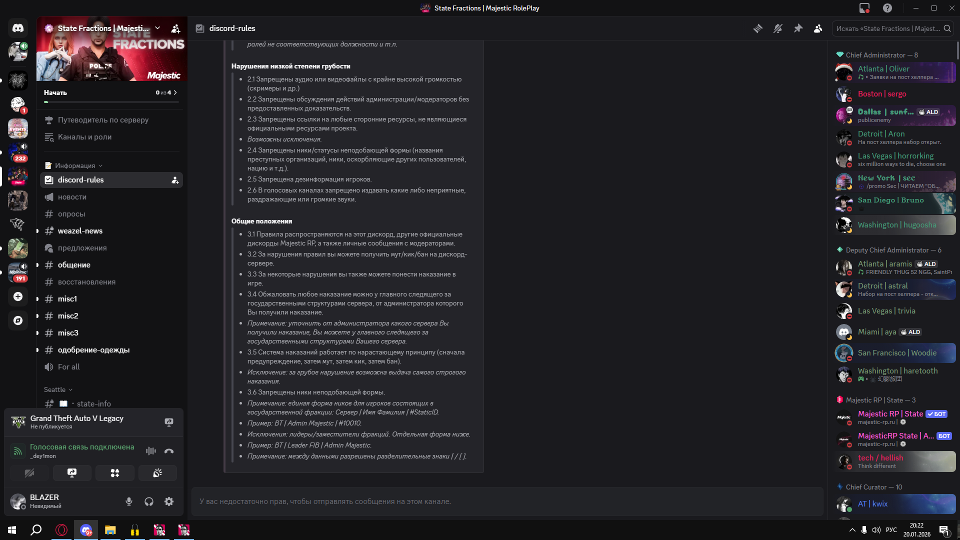Open the server name dropdown menu

pyautogui.click(x=157, y=28)
